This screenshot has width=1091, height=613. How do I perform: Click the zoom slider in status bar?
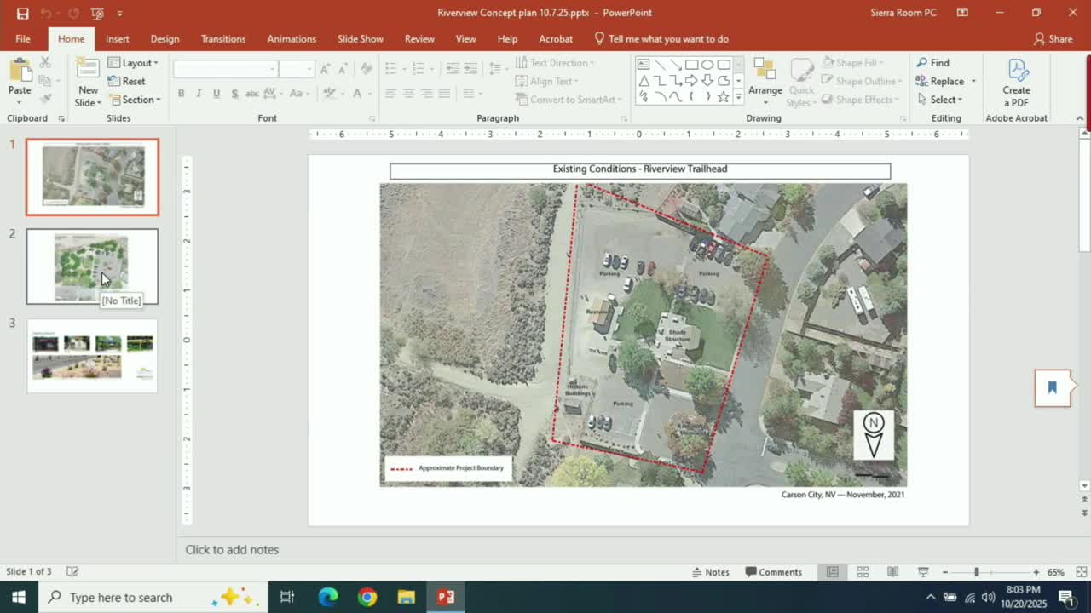click(977, 572)
